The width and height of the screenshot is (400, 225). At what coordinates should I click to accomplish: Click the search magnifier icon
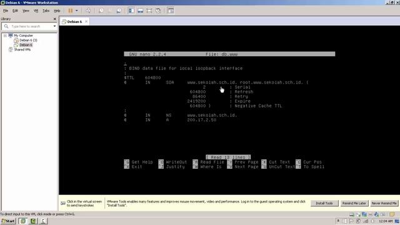pos(6,26)
